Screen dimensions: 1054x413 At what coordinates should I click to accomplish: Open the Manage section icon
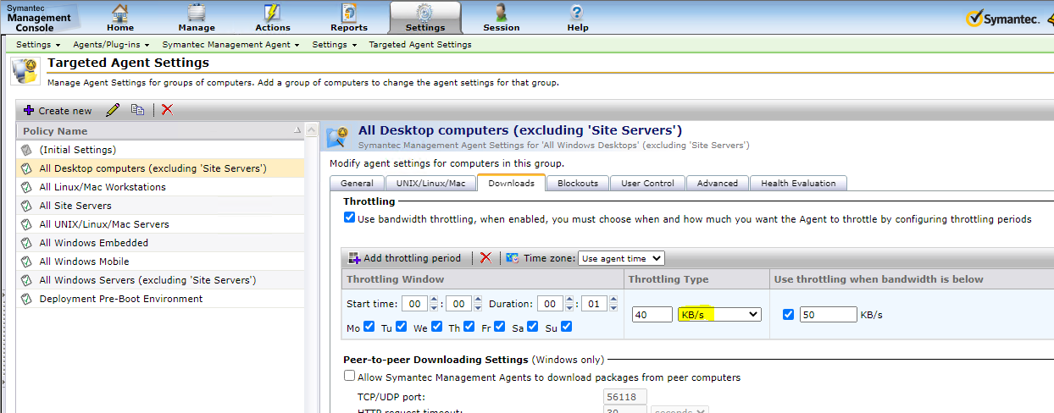coord(197,13)
